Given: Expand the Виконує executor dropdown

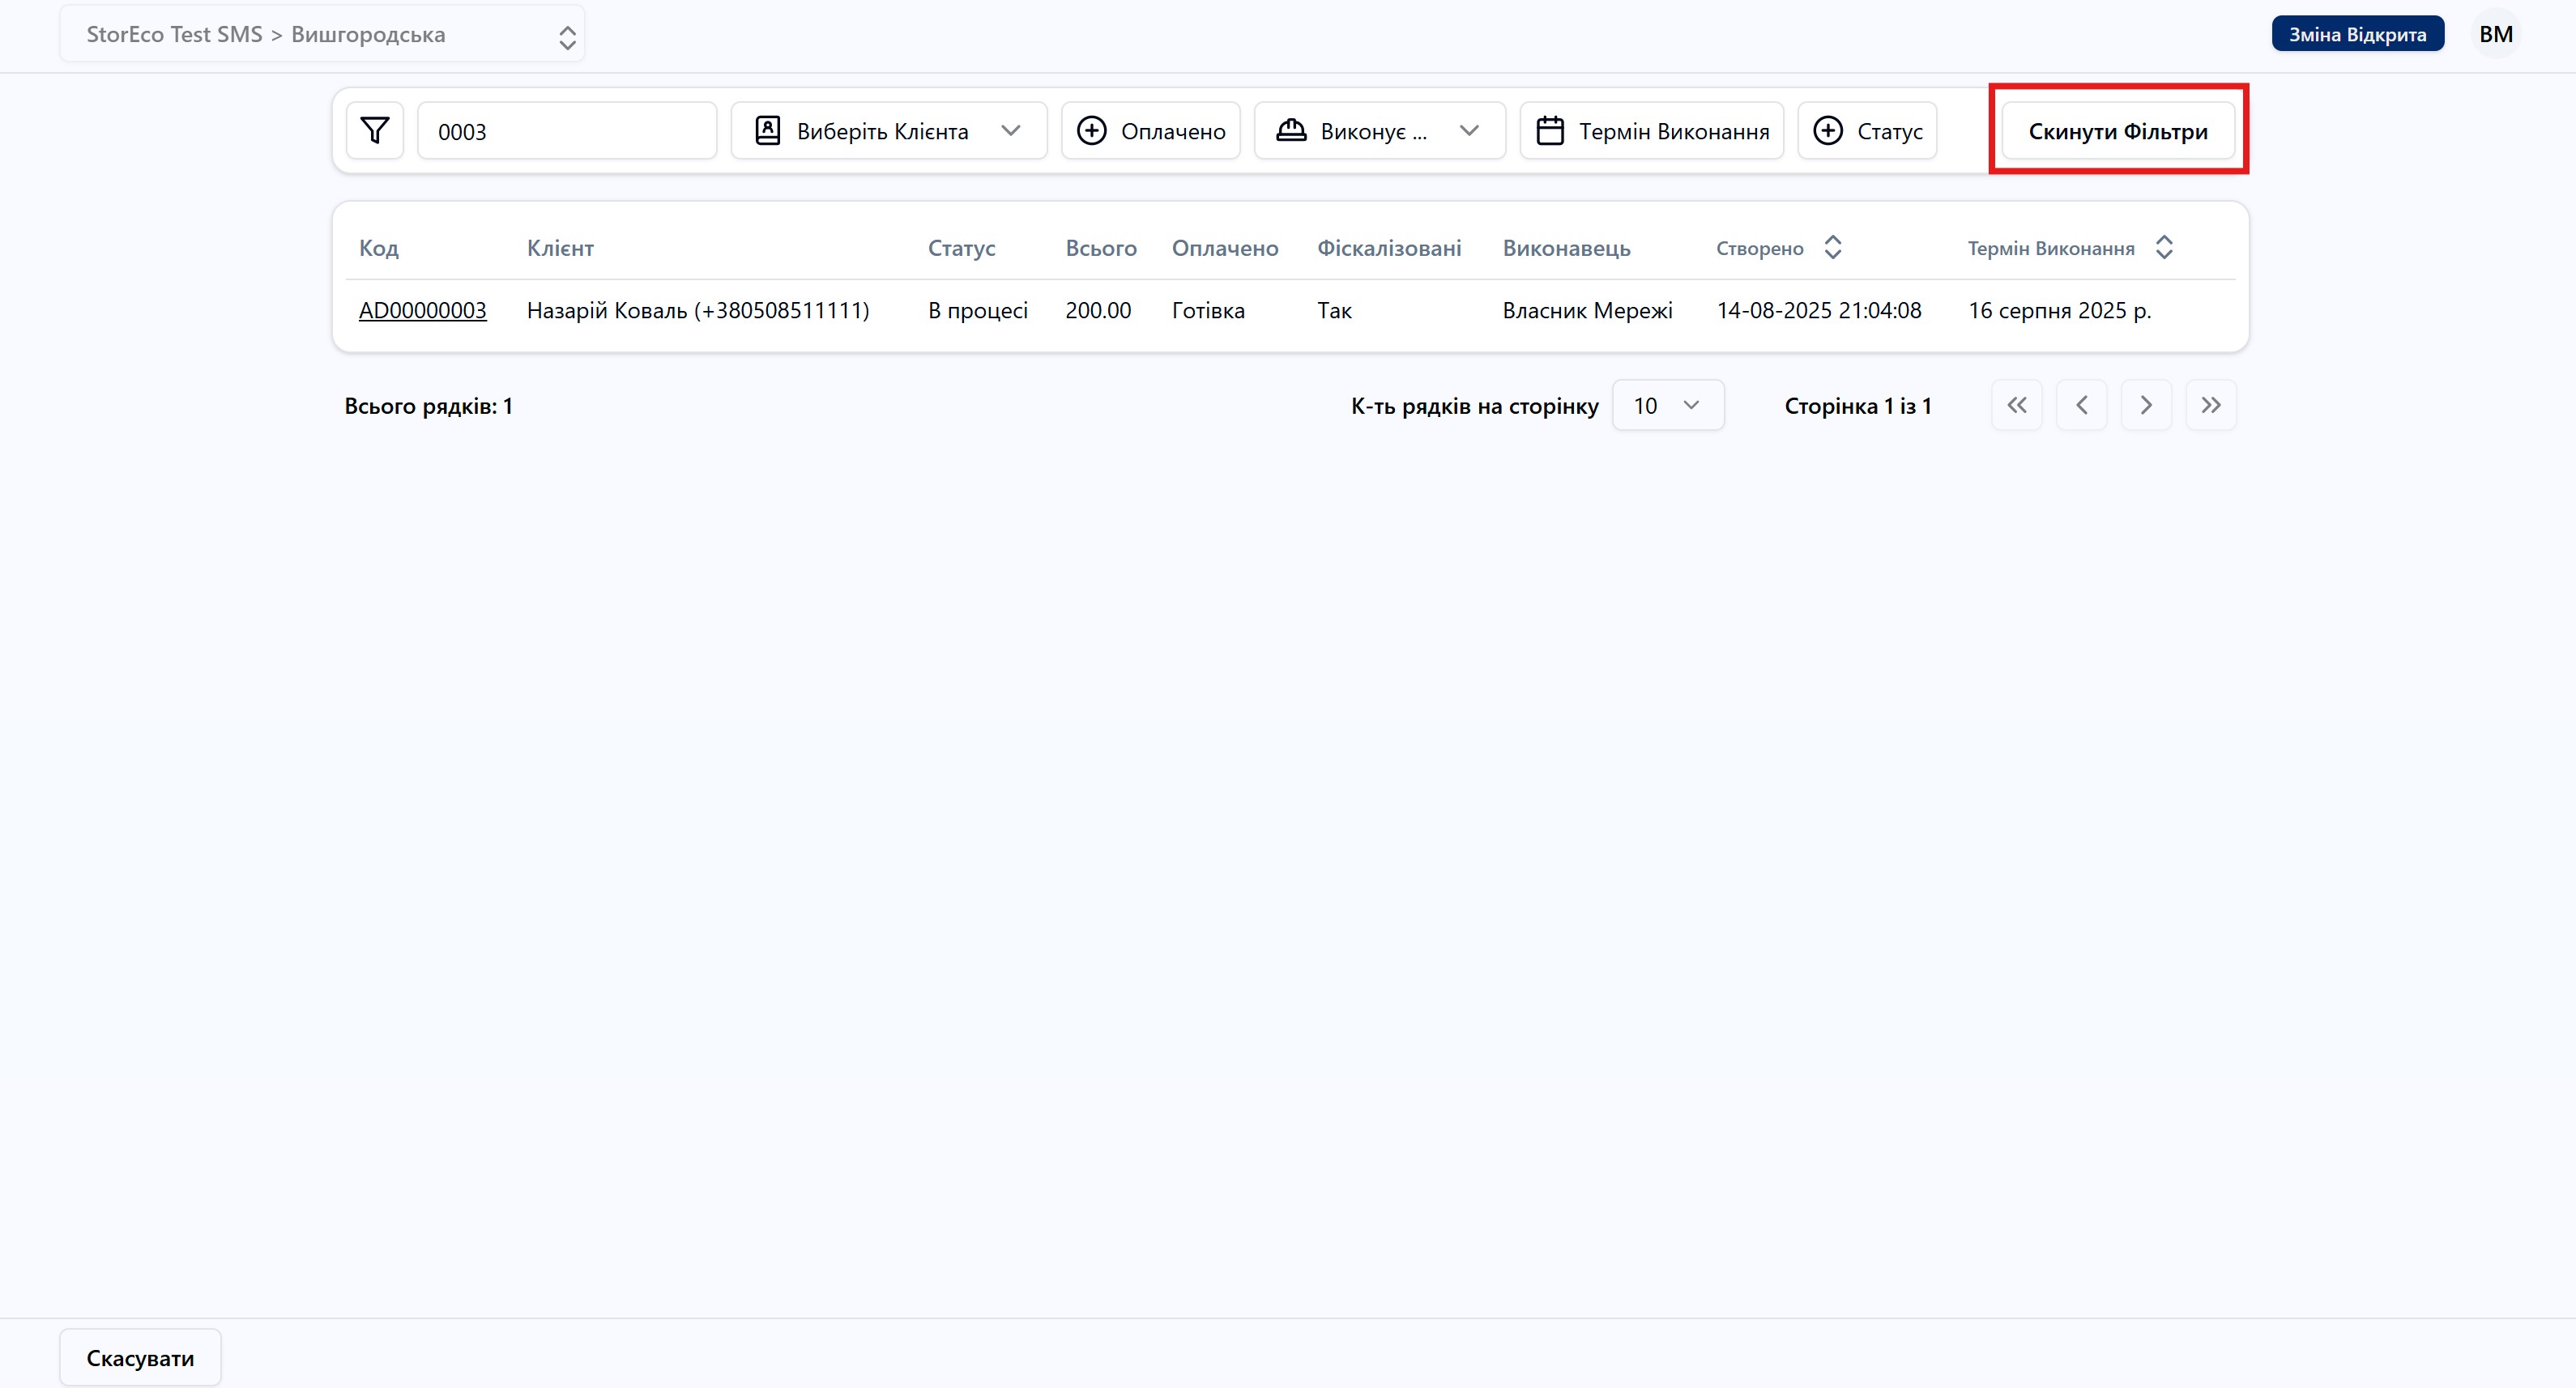Looking at the screenshot, I should 1379,131.
